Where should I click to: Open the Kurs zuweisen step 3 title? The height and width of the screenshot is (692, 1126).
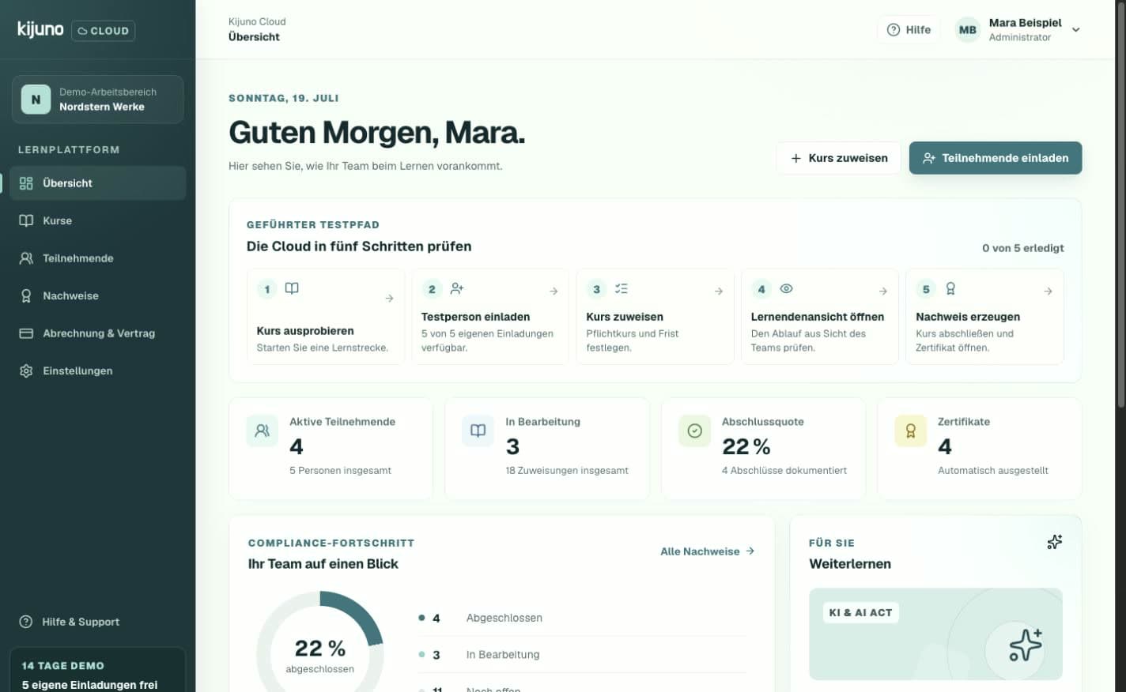[625, 317]
